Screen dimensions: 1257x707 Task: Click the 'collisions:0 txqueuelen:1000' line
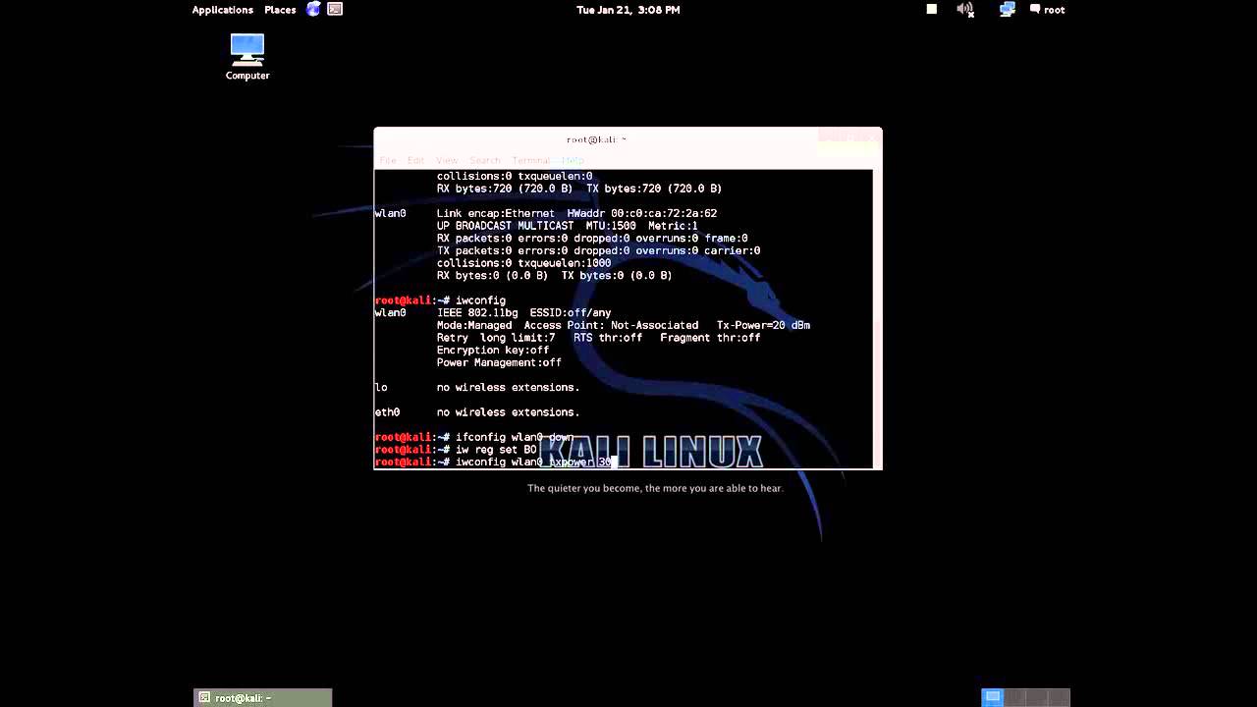pyautogui.click(x=523, y=263)
